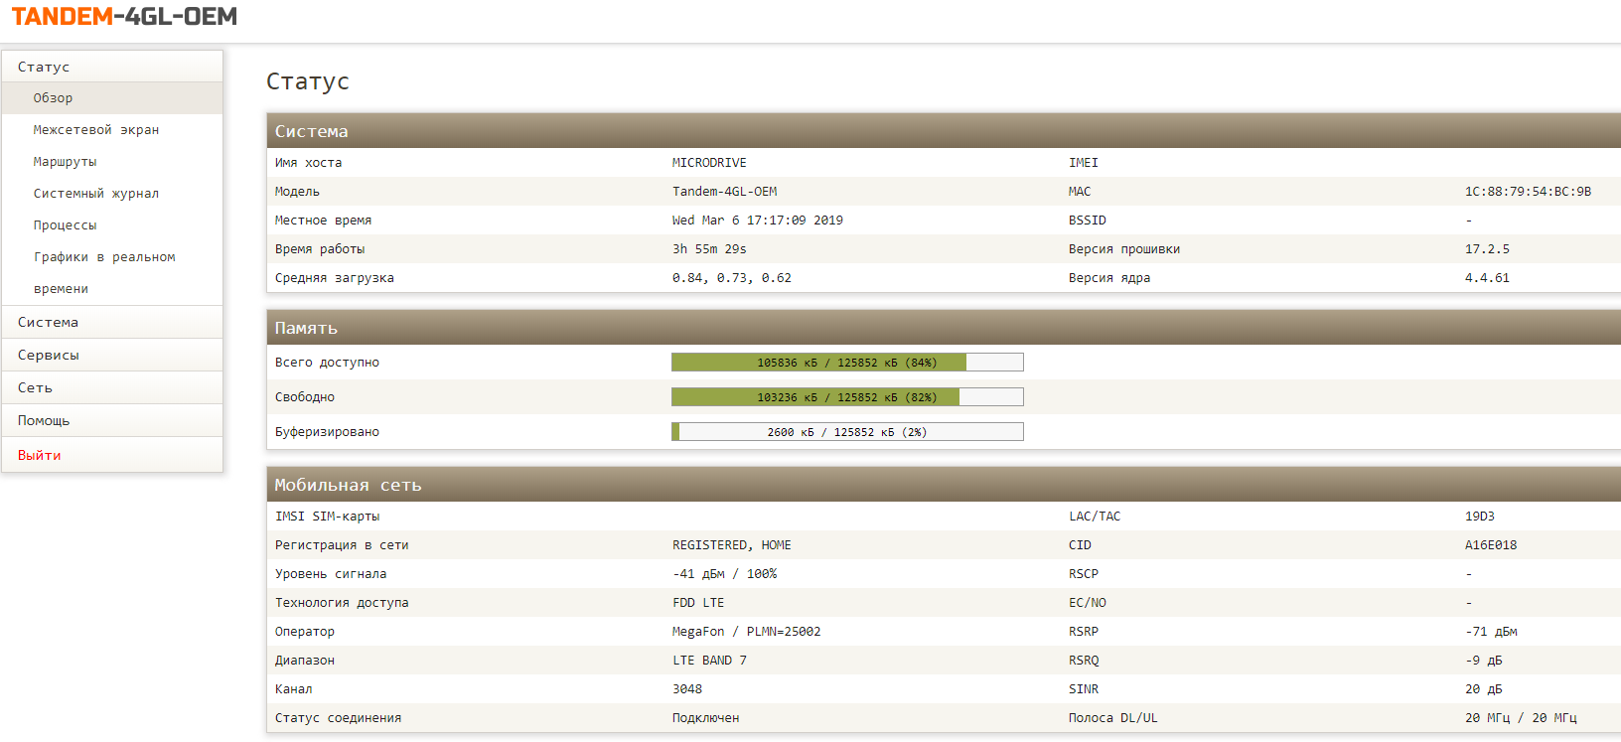Click firmware version 17.2.5
The image size is (1621, 742).
[1487, 249]
